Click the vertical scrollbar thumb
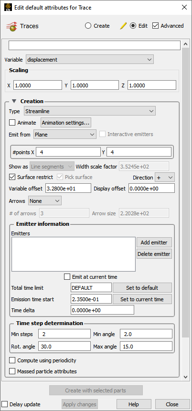The image size is (192, 411). (185, 192)
